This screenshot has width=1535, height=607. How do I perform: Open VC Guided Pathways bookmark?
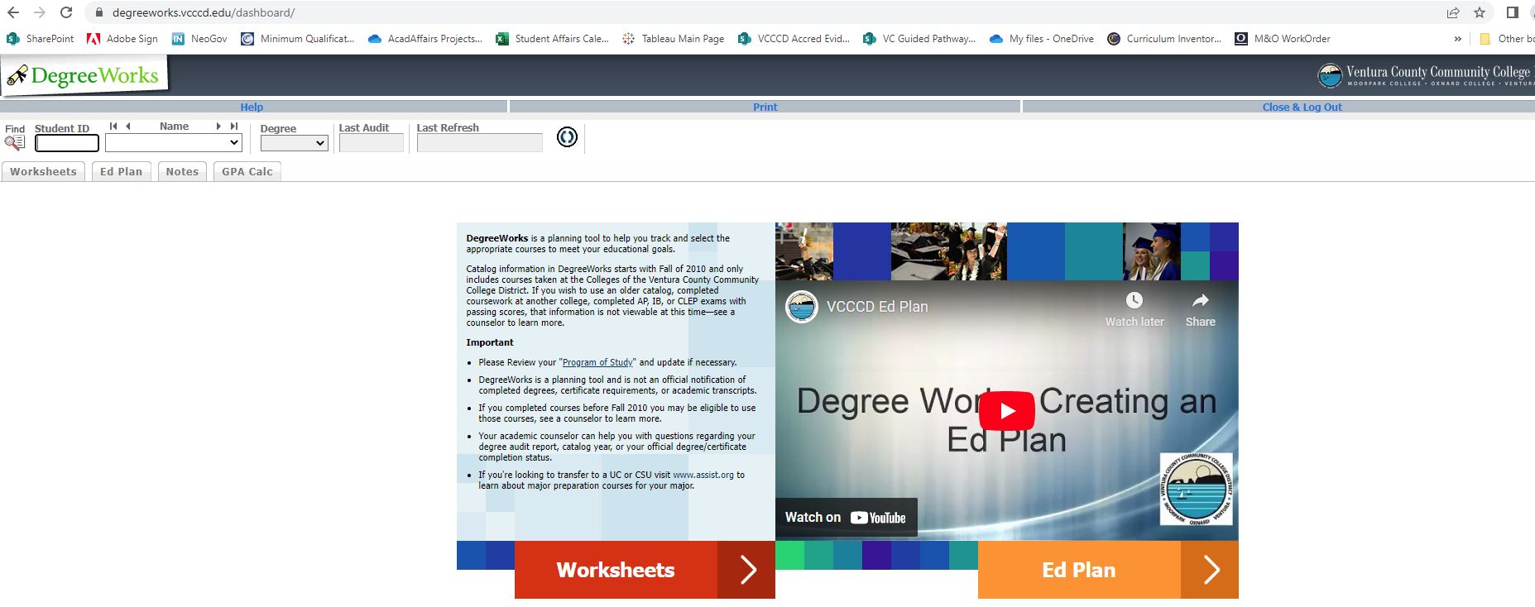pyautogui.click(x=919, y=39)
